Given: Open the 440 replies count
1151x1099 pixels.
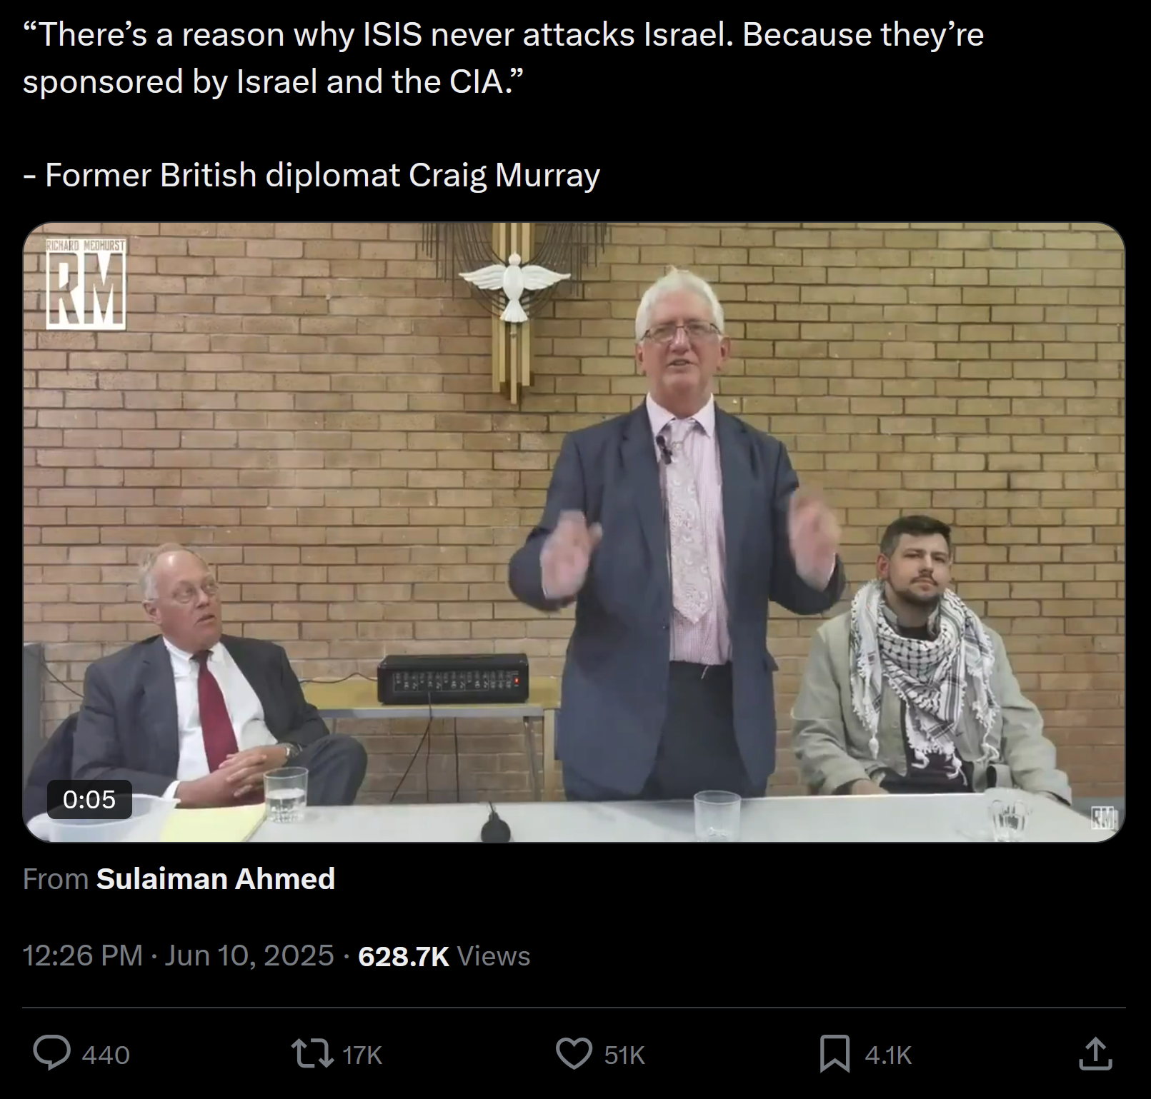Looking at the screenshot, I should [106, 1055].
